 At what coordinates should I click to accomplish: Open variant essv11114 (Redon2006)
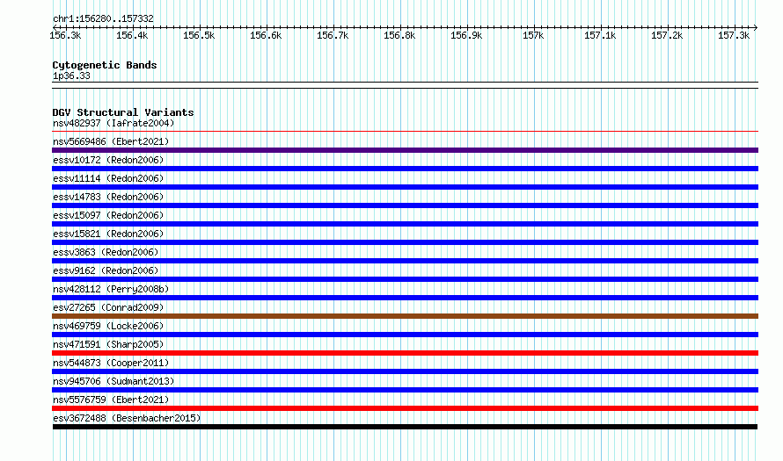pyautogui.click(x=108, y=178)
